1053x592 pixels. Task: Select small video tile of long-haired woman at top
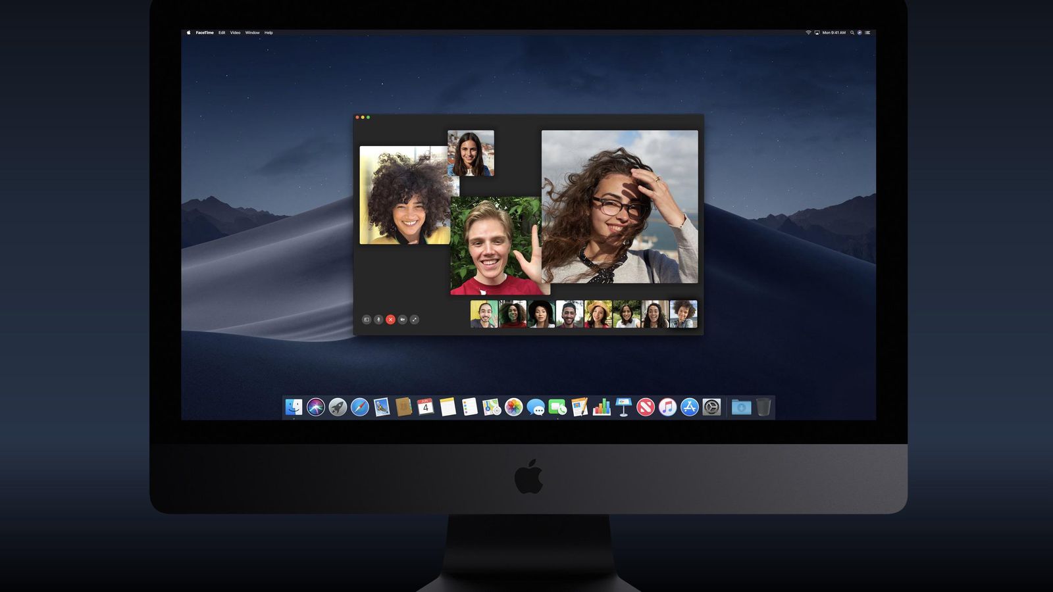[471, 153]
